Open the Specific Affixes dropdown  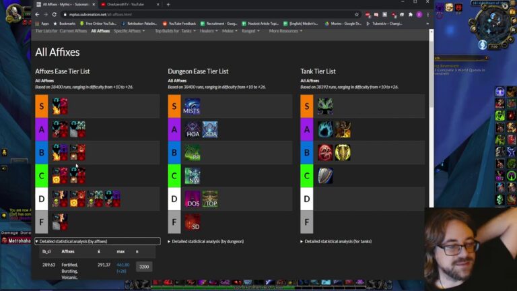(129, 31)
